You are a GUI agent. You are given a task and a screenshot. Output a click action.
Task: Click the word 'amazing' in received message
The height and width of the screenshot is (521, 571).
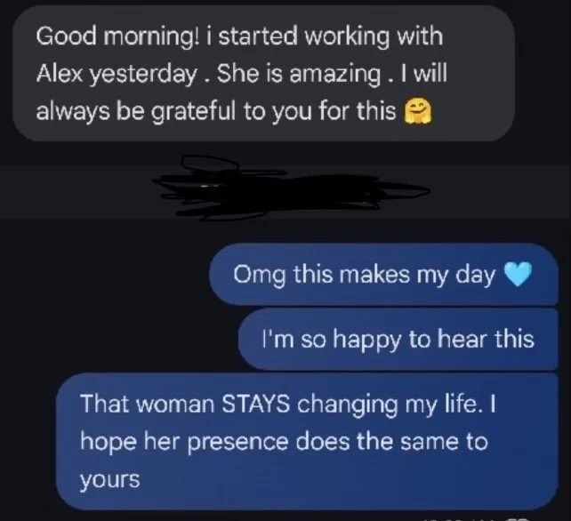pyautogui.click(x=335, y=75)
